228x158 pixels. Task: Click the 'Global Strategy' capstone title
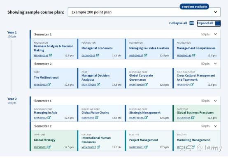coord(44,140)
